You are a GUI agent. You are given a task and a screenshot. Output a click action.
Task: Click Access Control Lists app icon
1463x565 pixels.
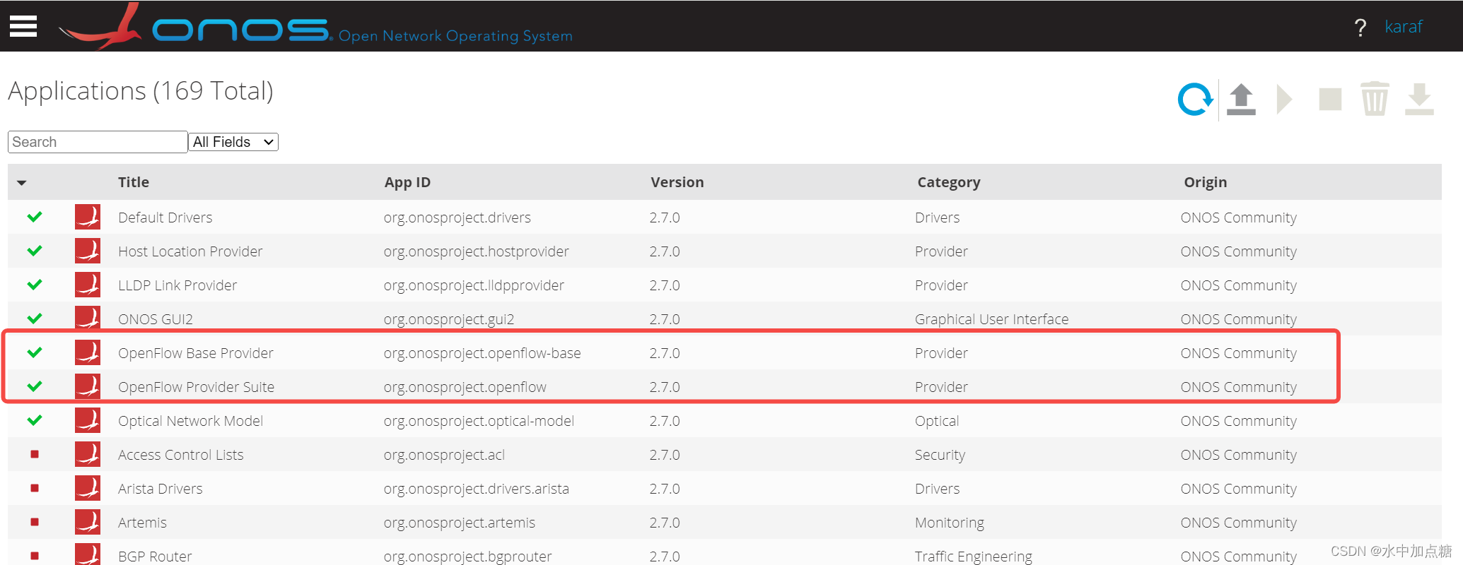pyautogui.click(x=88, y=454)
